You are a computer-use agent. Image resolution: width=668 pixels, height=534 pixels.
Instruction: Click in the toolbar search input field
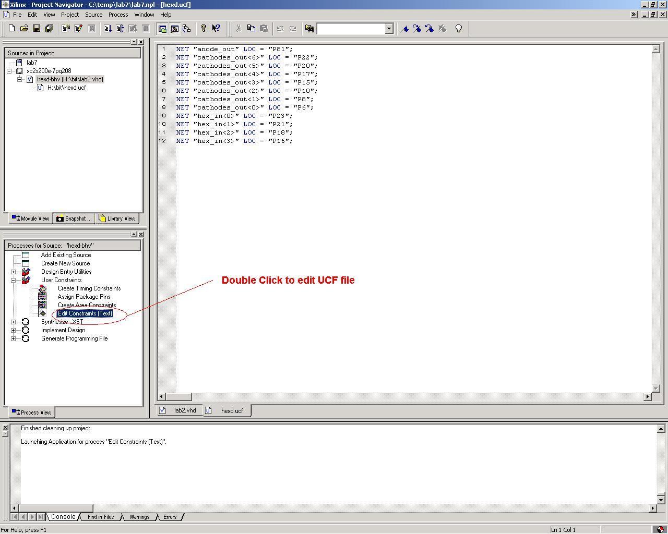click(x=351, y=29)
